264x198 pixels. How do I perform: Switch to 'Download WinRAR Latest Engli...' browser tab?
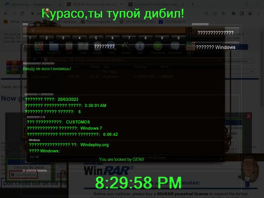(x=156, y=4)
